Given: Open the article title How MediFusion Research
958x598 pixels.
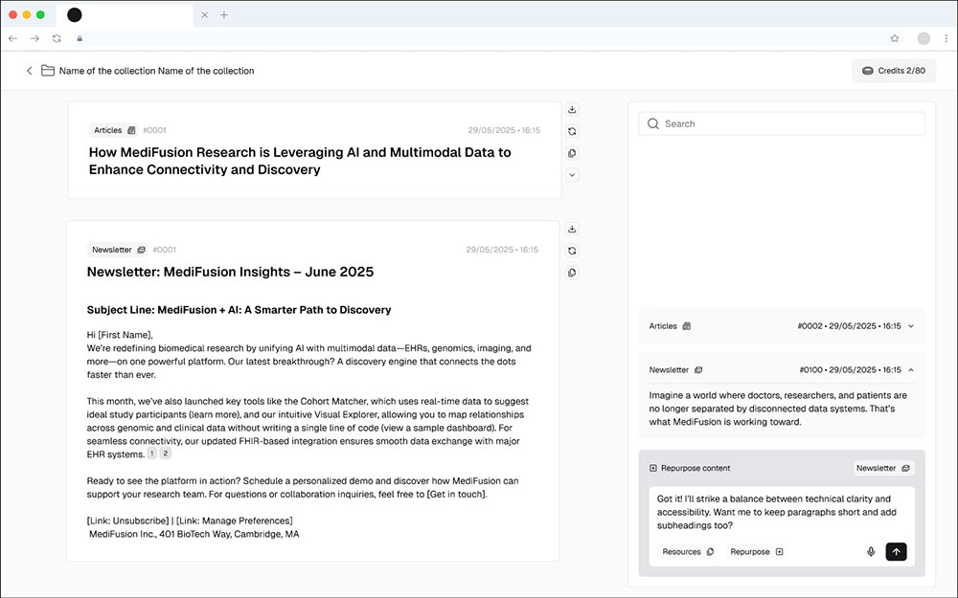Looking at the screenshot, I should (300, 161).
